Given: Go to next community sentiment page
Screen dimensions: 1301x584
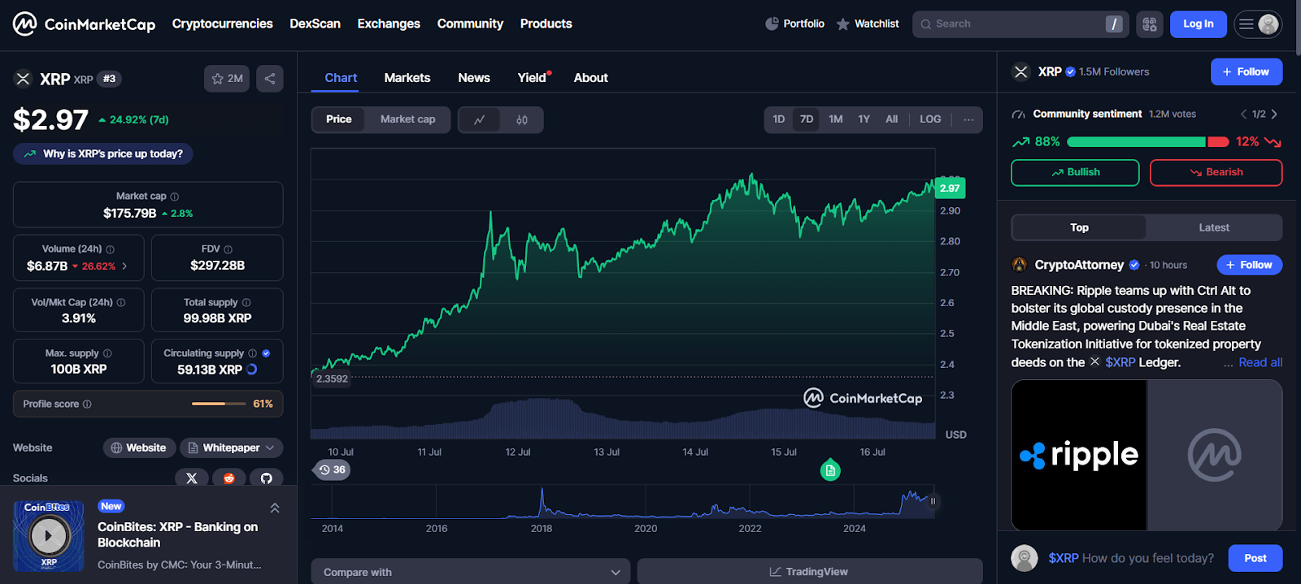Looking at the screenshot, I should [x=1274, y=114].
